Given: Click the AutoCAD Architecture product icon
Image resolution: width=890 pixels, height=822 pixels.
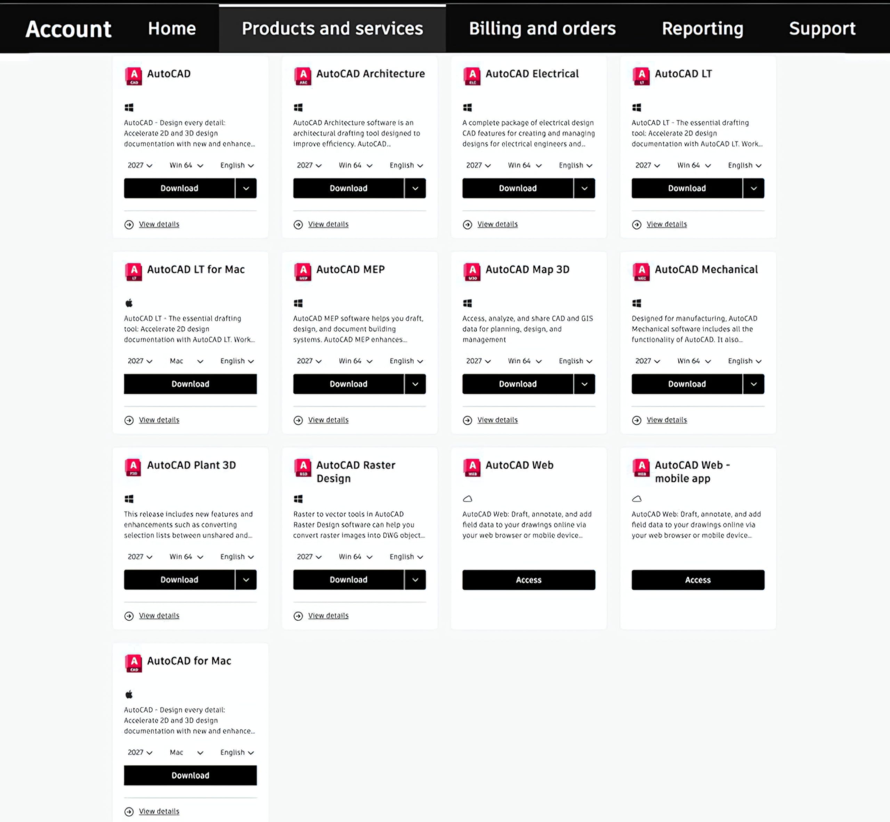Looking at the screenshot, I should click(x=303, y=76).
